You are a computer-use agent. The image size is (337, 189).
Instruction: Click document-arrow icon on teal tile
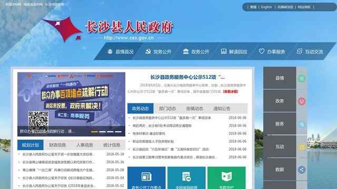tap(186, 177)
